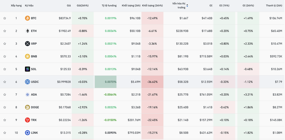Click the OI (24h%) column header
285x140 pixels.
(x=248, y=6)
